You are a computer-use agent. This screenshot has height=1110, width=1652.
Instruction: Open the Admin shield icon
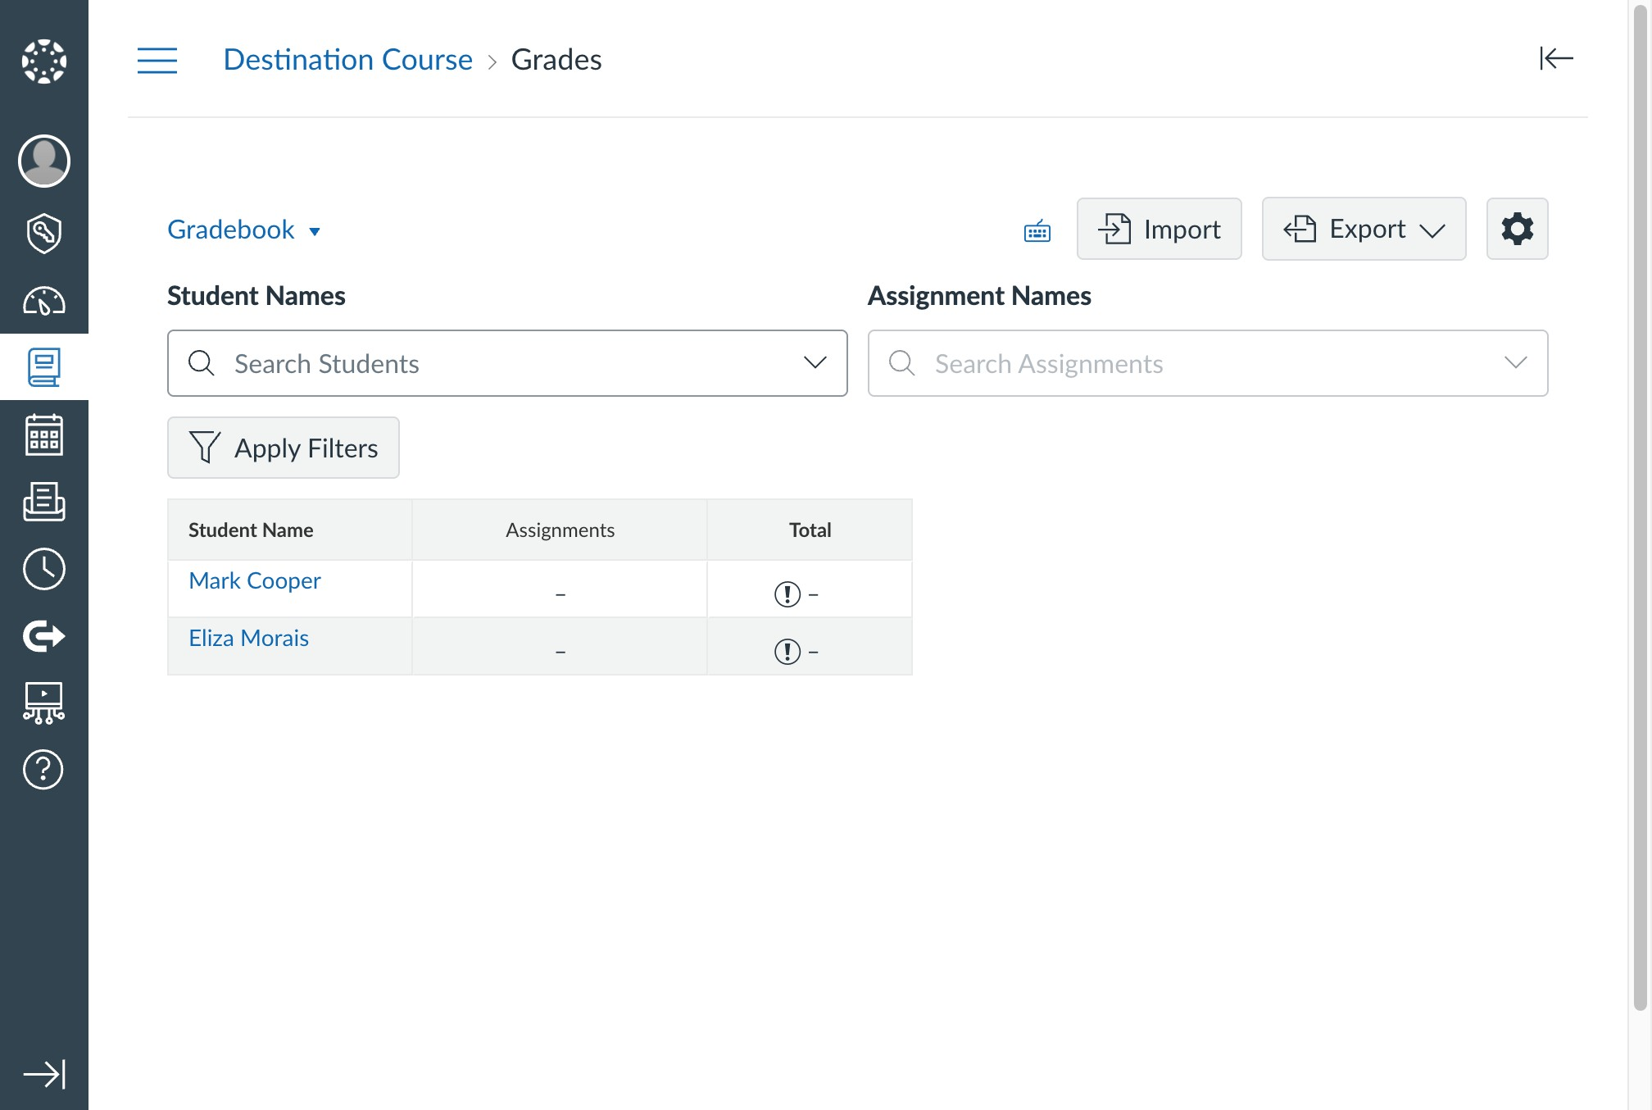pos(44,234)
